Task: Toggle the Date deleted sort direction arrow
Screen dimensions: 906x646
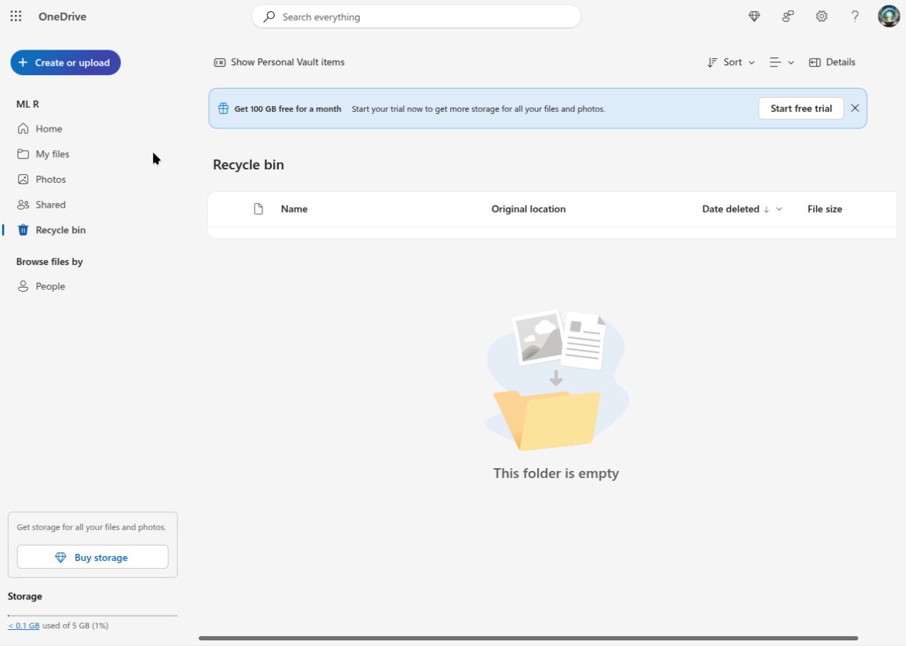Action: 767,209
